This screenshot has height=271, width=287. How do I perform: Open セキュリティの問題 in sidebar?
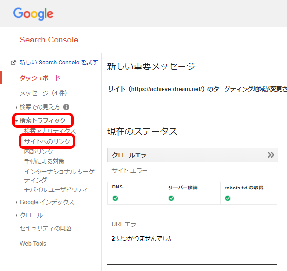[x=45, y=229]
